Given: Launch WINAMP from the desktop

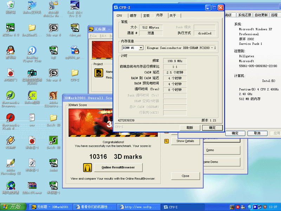Looking at the screenshot, I should 11,142.
